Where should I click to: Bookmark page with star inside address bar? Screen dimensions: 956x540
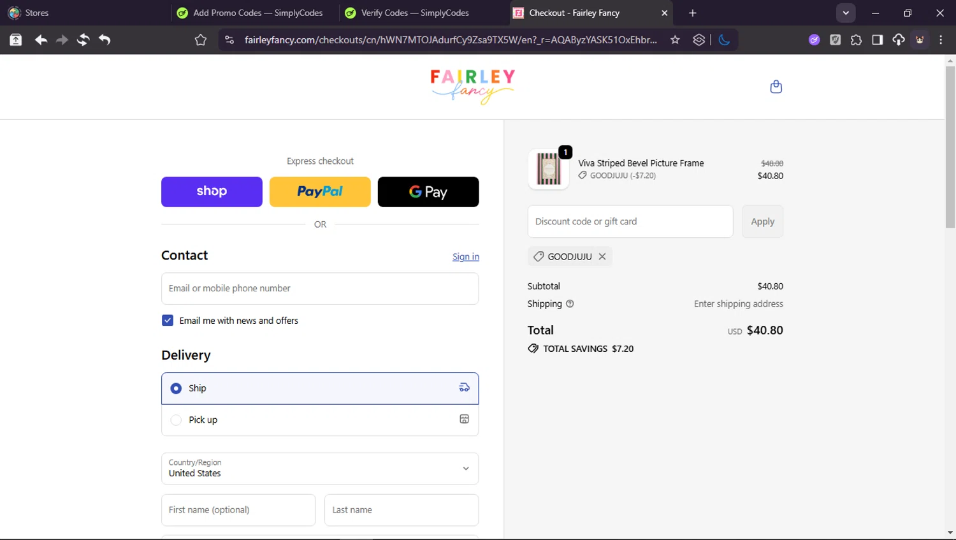point(675,40)
